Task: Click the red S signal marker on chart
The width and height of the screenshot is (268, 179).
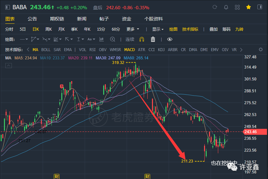Action: [x=62, y=86]
